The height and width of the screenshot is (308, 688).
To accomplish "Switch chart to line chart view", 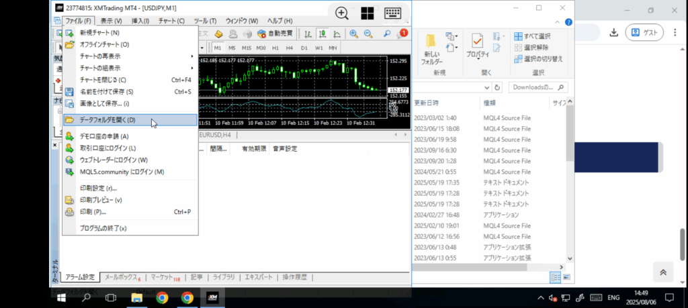I will (337, 34).
